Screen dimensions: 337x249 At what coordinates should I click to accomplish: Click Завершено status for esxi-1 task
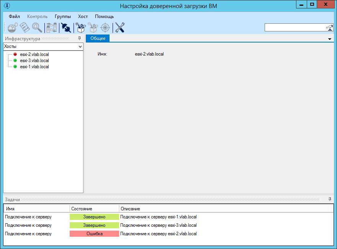pos(94,217)
